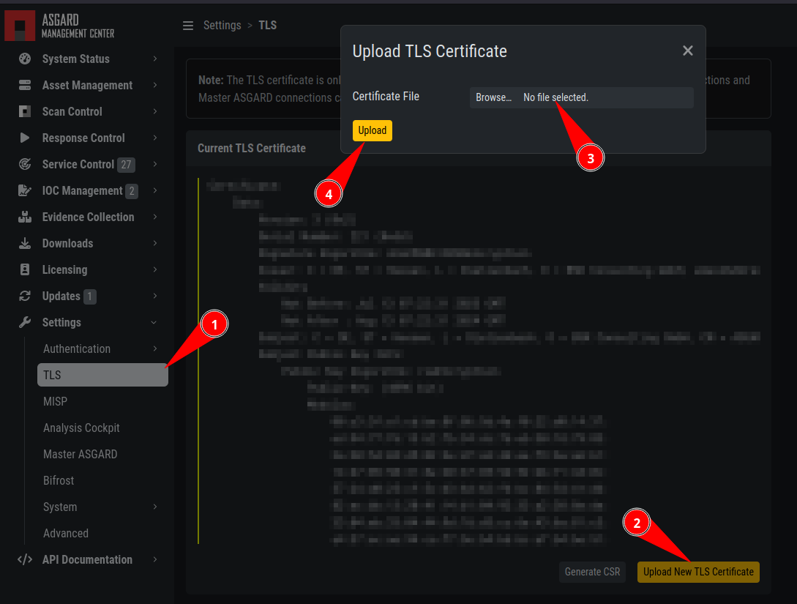
Task: Collapse the Settings menu chevron
Action: pos(154,322)
